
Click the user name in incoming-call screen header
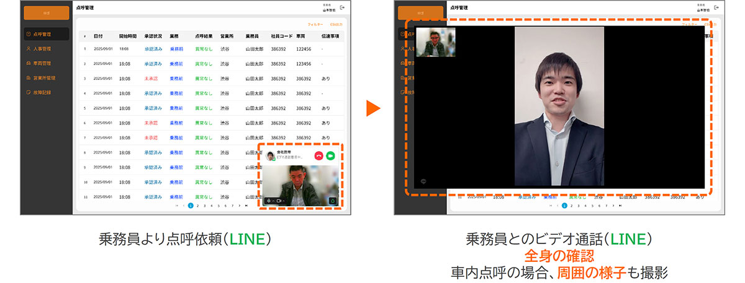328,10
